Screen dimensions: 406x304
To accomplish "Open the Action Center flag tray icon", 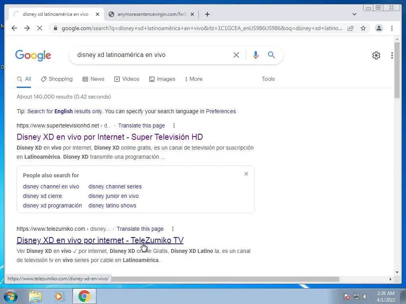I will [x=347, y=296].
